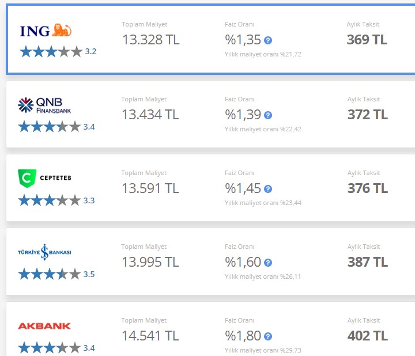415x356 pixels.
Task: Open the help icon next to %1,80
Action: (268, 336)
